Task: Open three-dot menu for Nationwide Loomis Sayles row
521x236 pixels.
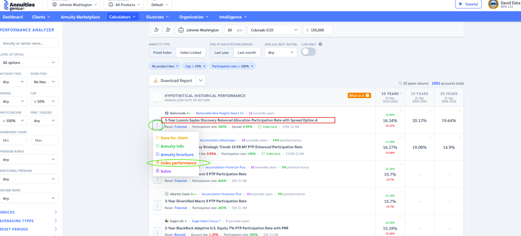Action: 157,125
